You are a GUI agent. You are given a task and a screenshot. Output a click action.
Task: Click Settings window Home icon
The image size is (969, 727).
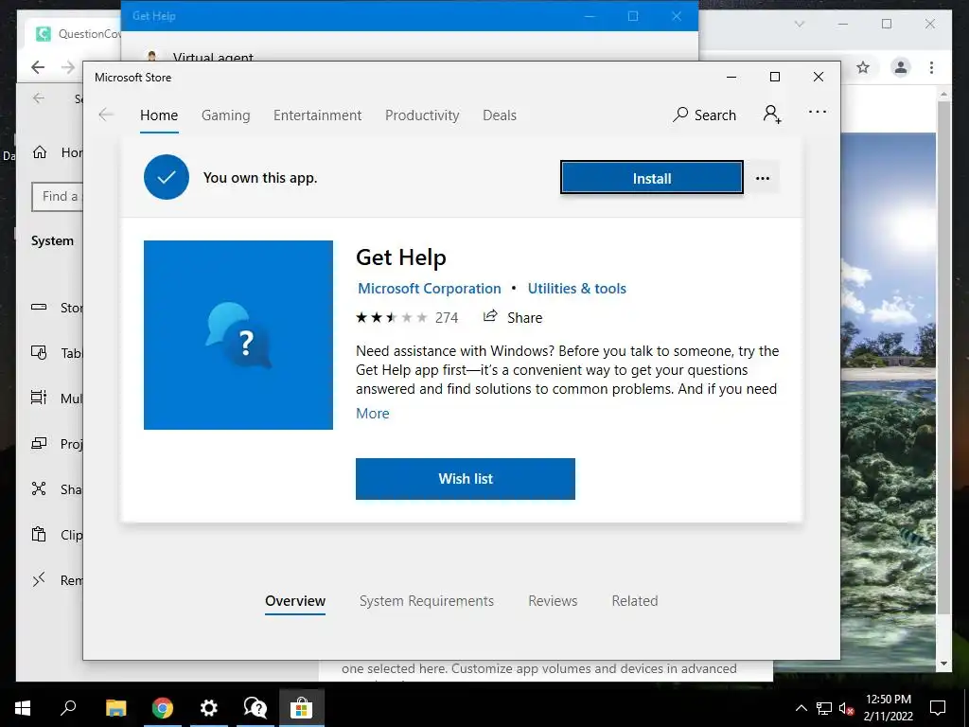(x=40, y=152)
